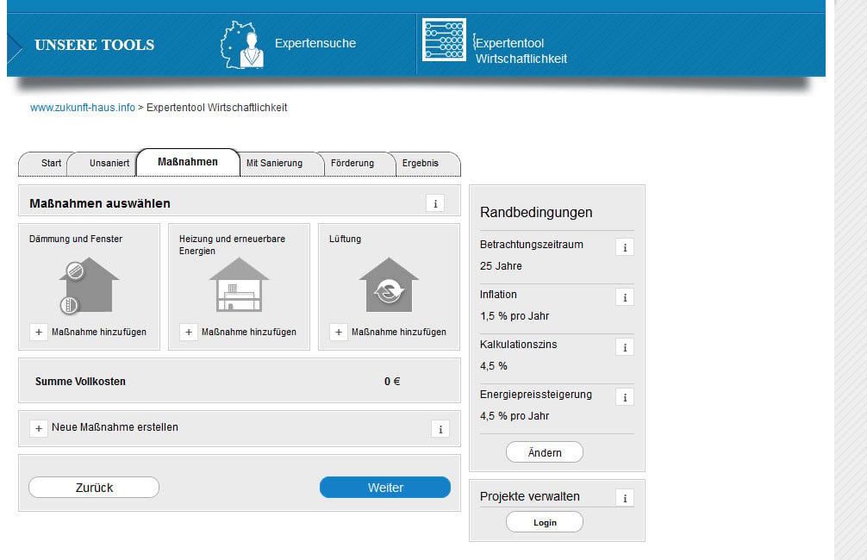Viewport: 867px width, 560px height.
Task: Click the Heizung und erneuerbare Energien house icon
Action: coord(239,284)
